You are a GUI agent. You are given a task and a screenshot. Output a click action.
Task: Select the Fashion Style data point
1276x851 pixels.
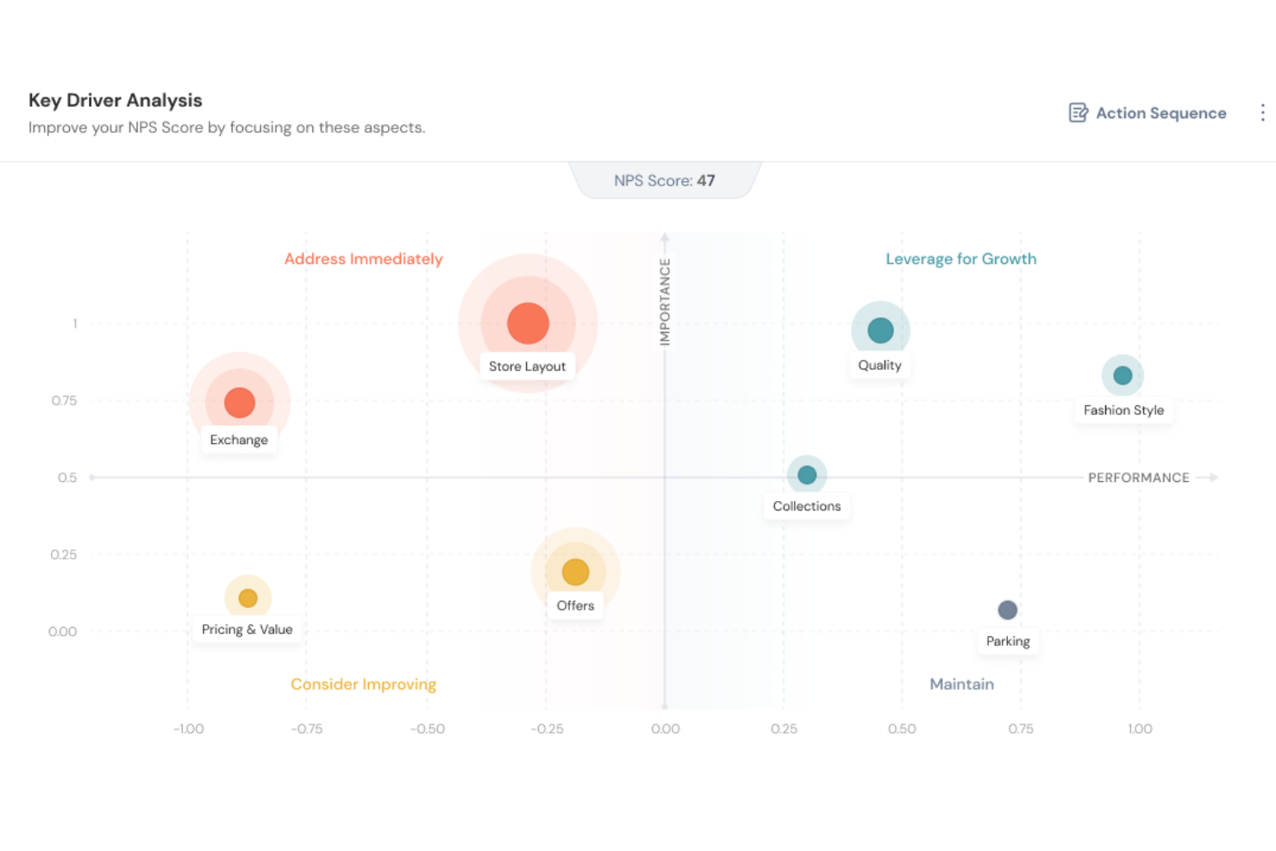pyautogui.click(x=1123, y=374)
